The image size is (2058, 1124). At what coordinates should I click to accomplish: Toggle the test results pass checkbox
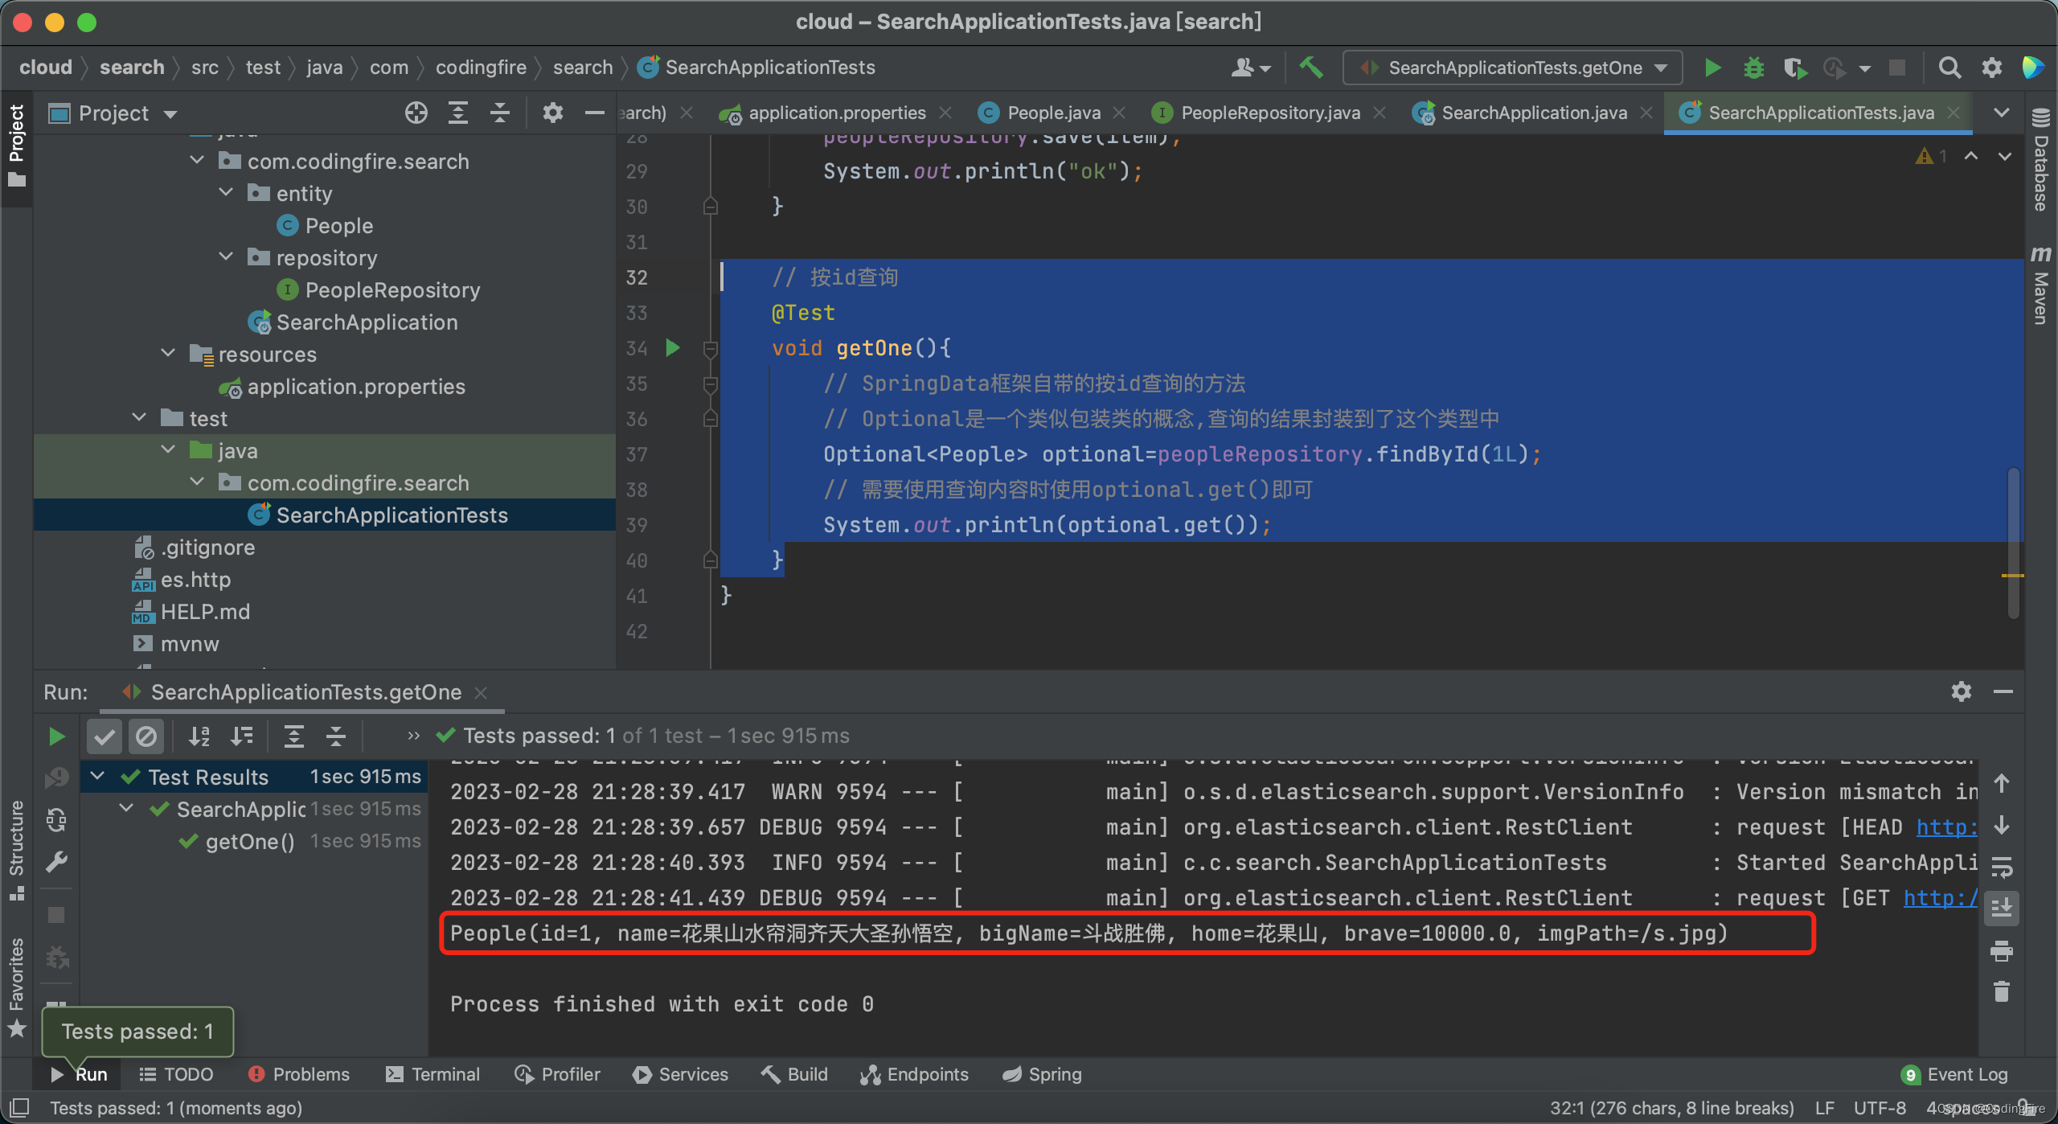click(107, 735)
